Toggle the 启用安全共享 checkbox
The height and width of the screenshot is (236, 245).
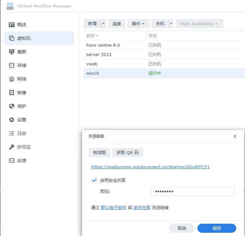click(x=94, y=180)
